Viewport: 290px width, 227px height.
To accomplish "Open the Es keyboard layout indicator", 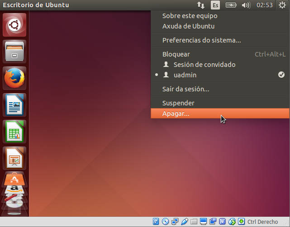I will tap(215, 5).
